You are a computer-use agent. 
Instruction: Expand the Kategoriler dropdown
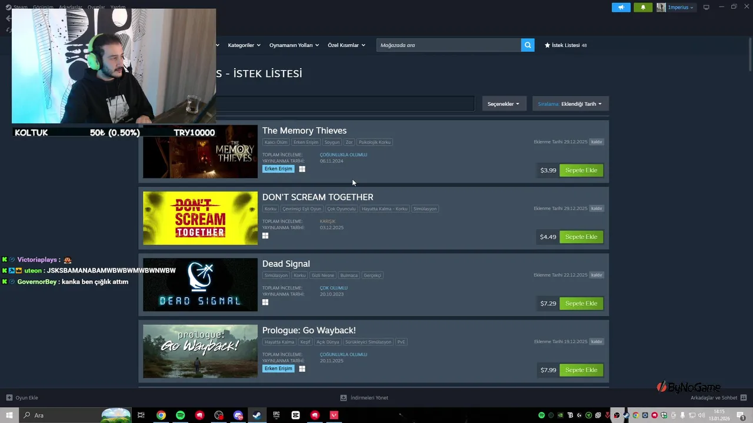244,45
